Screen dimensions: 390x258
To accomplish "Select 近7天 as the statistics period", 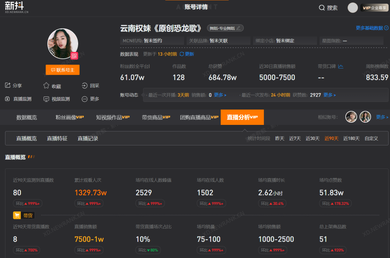I will click(x=295, y=138).
